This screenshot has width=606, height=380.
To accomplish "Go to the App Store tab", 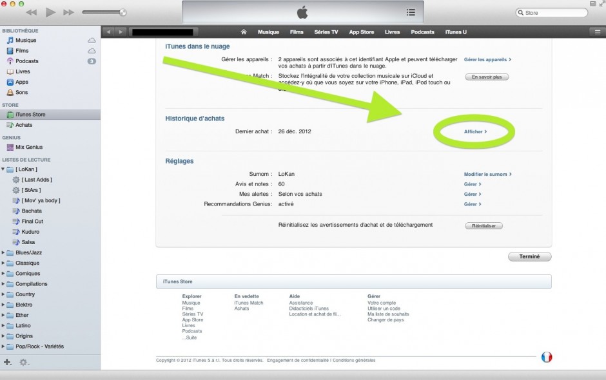I will (x=362, y=32).
